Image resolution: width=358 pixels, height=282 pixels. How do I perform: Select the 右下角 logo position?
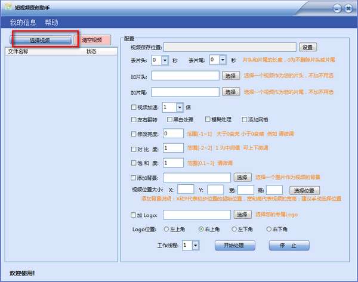(x=269, y=229)
